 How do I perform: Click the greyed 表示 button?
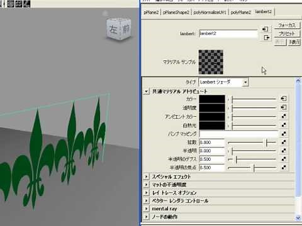tap(280, 42)
